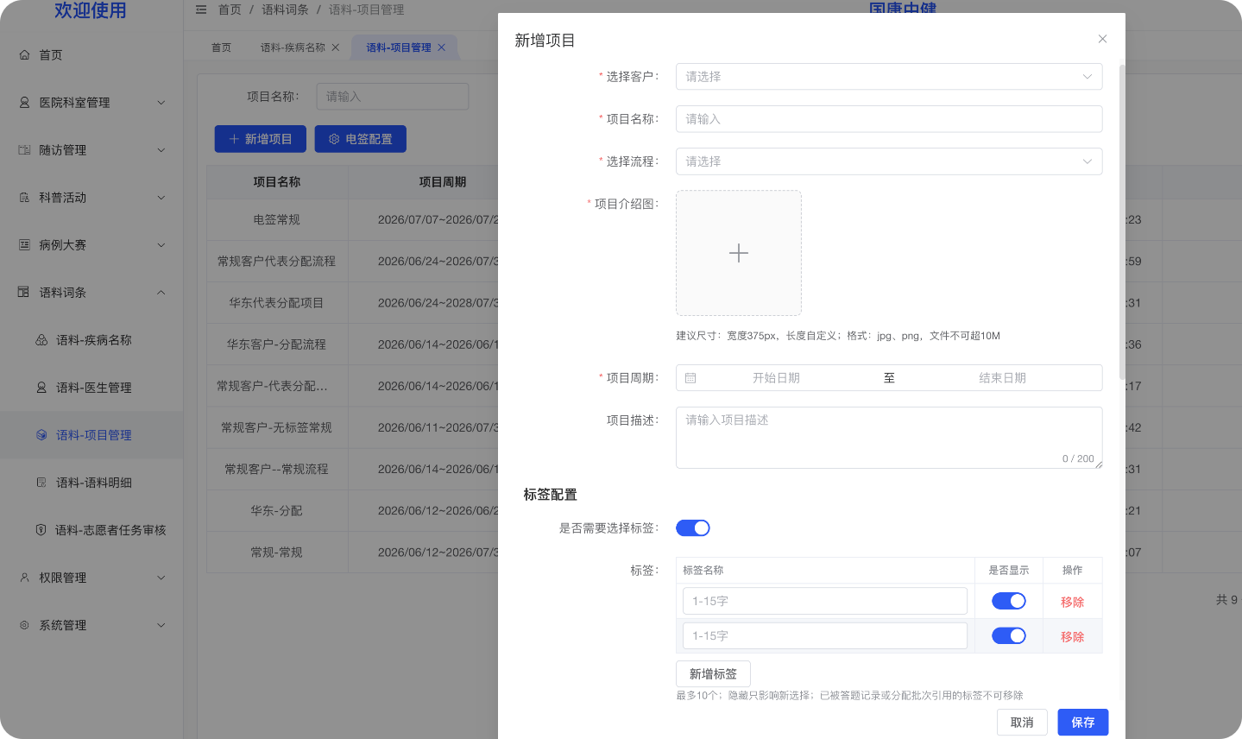Click the 结束日期 field
This screenshot has width=1242, height=739.
tap(1002, 377)
